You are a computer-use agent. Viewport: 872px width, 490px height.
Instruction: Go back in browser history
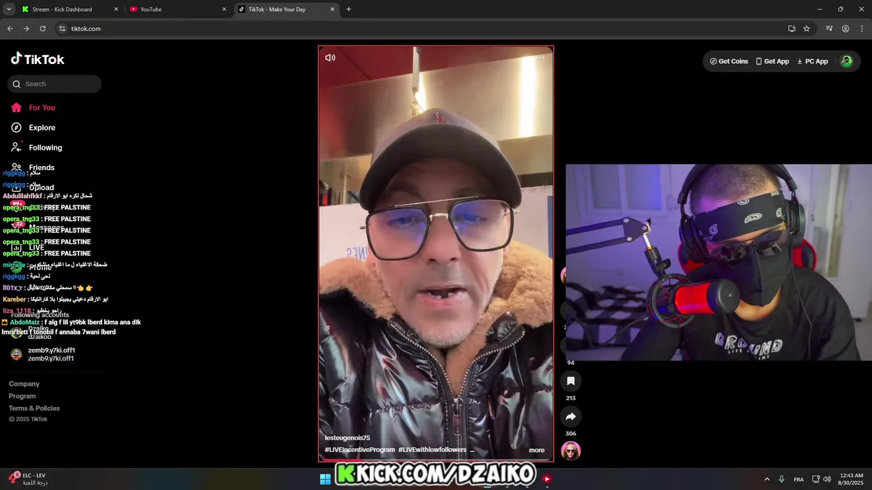click(10, 29)
